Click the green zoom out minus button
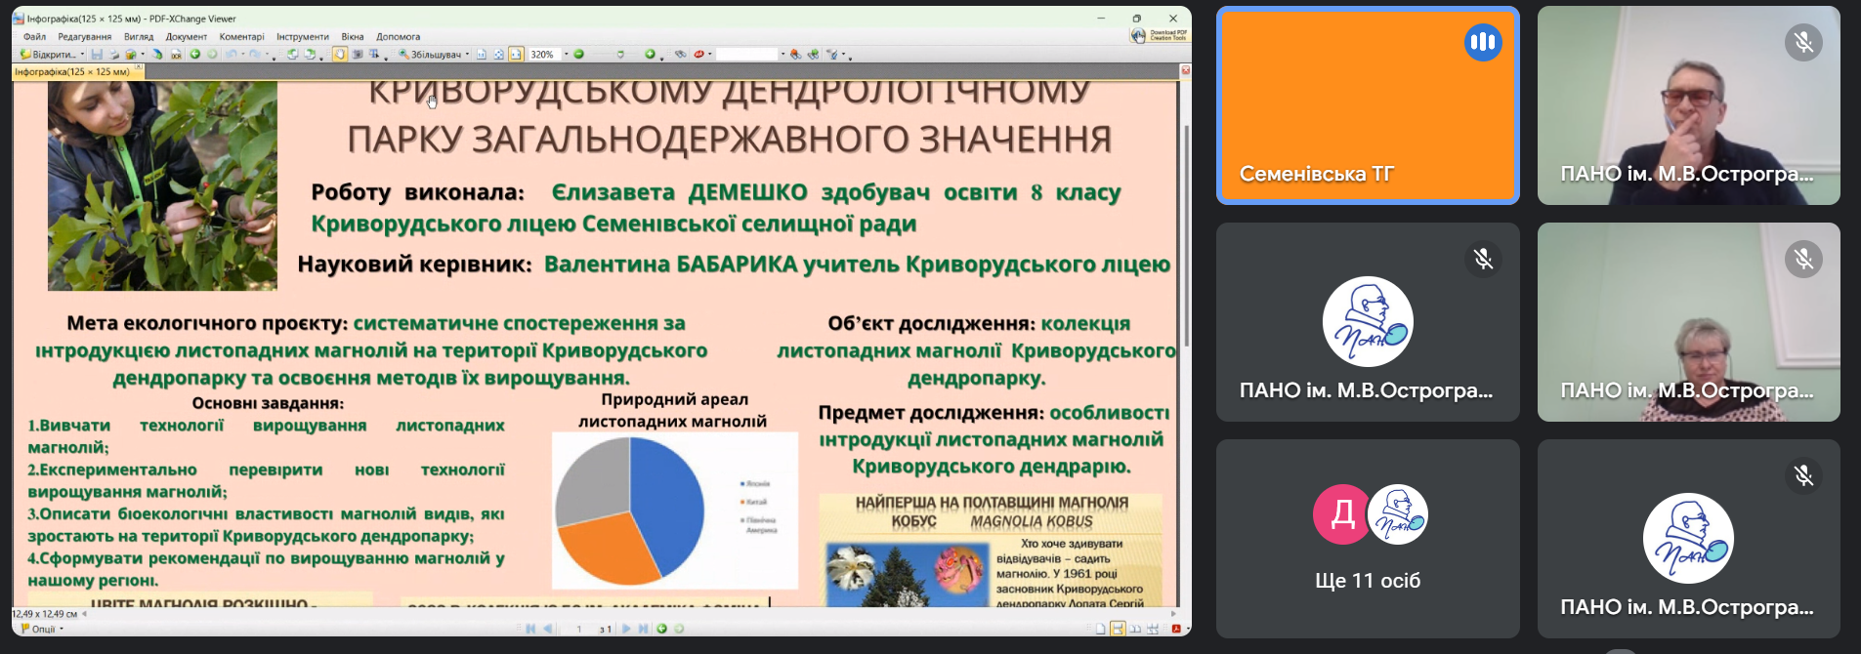Image resolution: width=1861 pixels, height=654 pixels. coord(578,55)
